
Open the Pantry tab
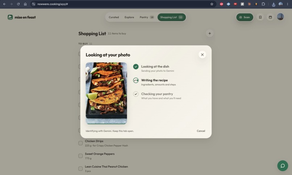pyautogui.click(x=147, y=17)
